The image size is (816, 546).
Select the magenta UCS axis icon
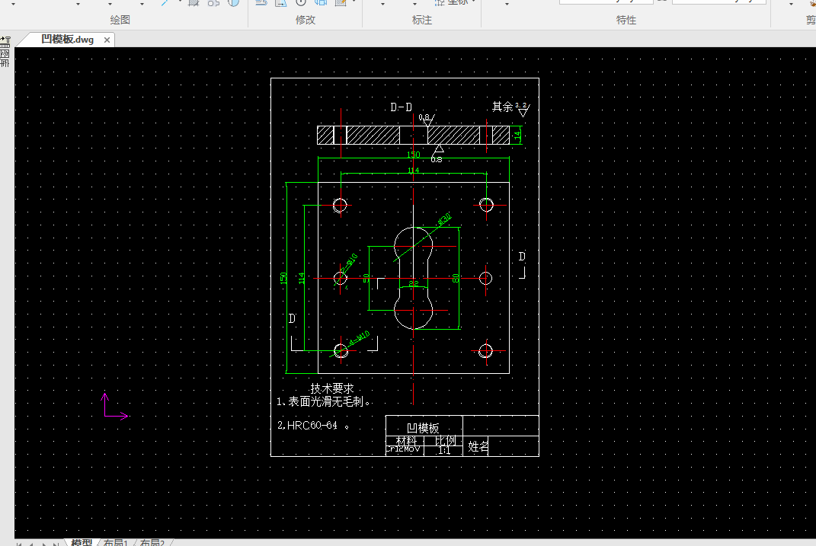(x=115, y=407)
